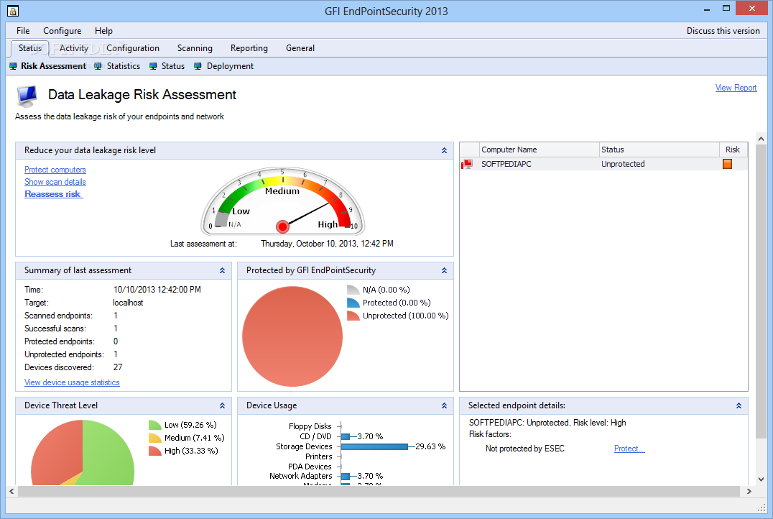773x519 pixels.
Task: Click the Deployment monitor icon
Action: (x=198, y=66)
